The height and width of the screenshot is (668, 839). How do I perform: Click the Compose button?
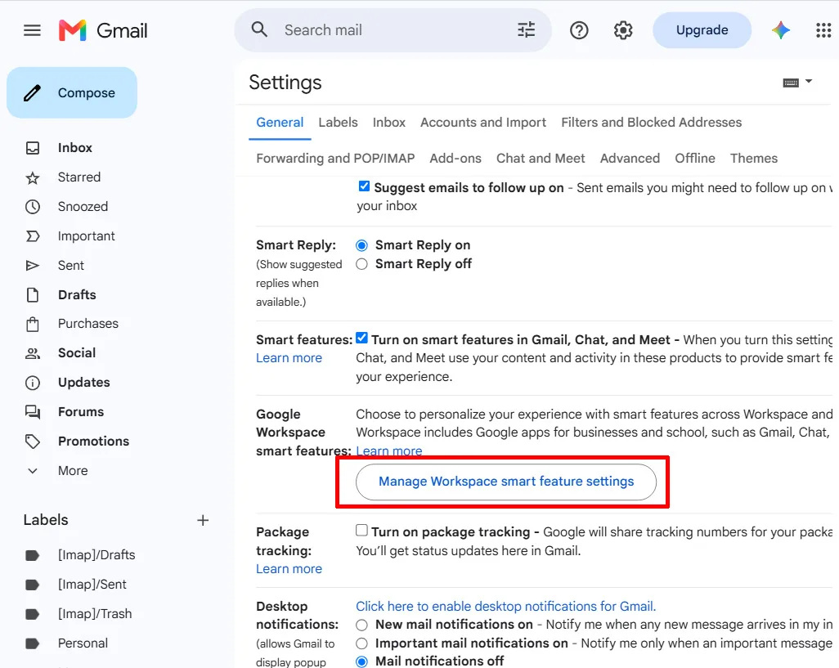point(72,93)
